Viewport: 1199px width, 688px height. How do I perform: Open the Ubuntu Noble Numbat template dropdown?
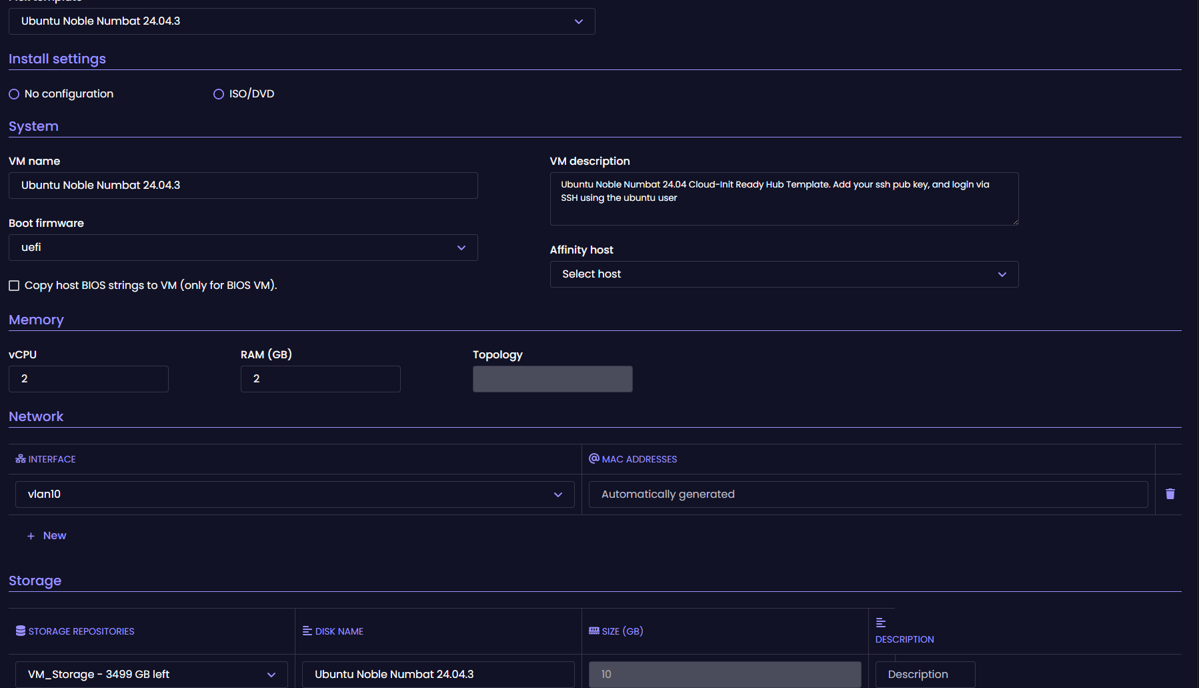tap(578, 21)
